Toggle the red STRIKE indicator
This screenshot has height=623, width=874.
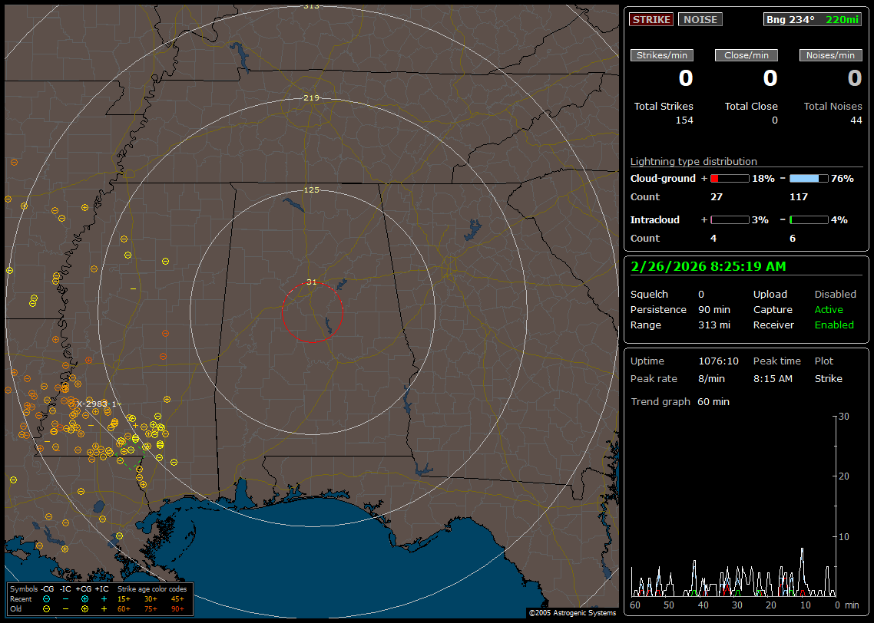pyautogui.click(x=651, y=19)
